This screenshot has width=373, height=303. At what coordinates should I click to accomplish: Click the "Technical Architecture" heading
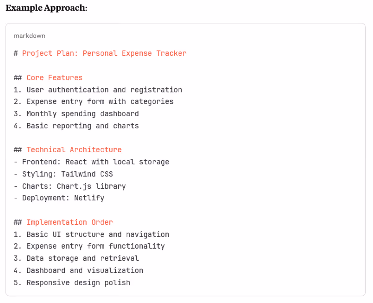tap(74, 150)
